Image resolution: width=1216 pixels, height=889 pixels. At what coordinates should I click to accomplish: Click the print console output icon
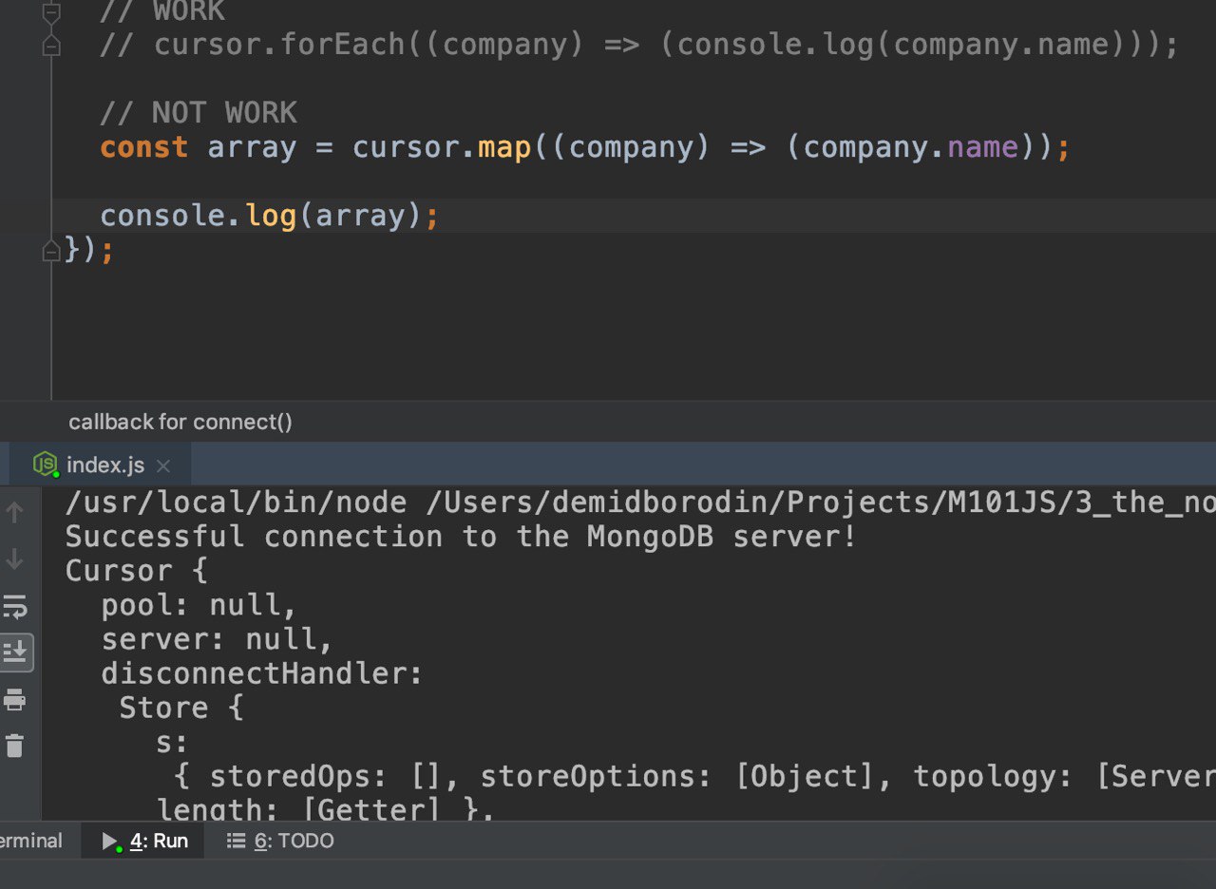click(x=15, y=700)
